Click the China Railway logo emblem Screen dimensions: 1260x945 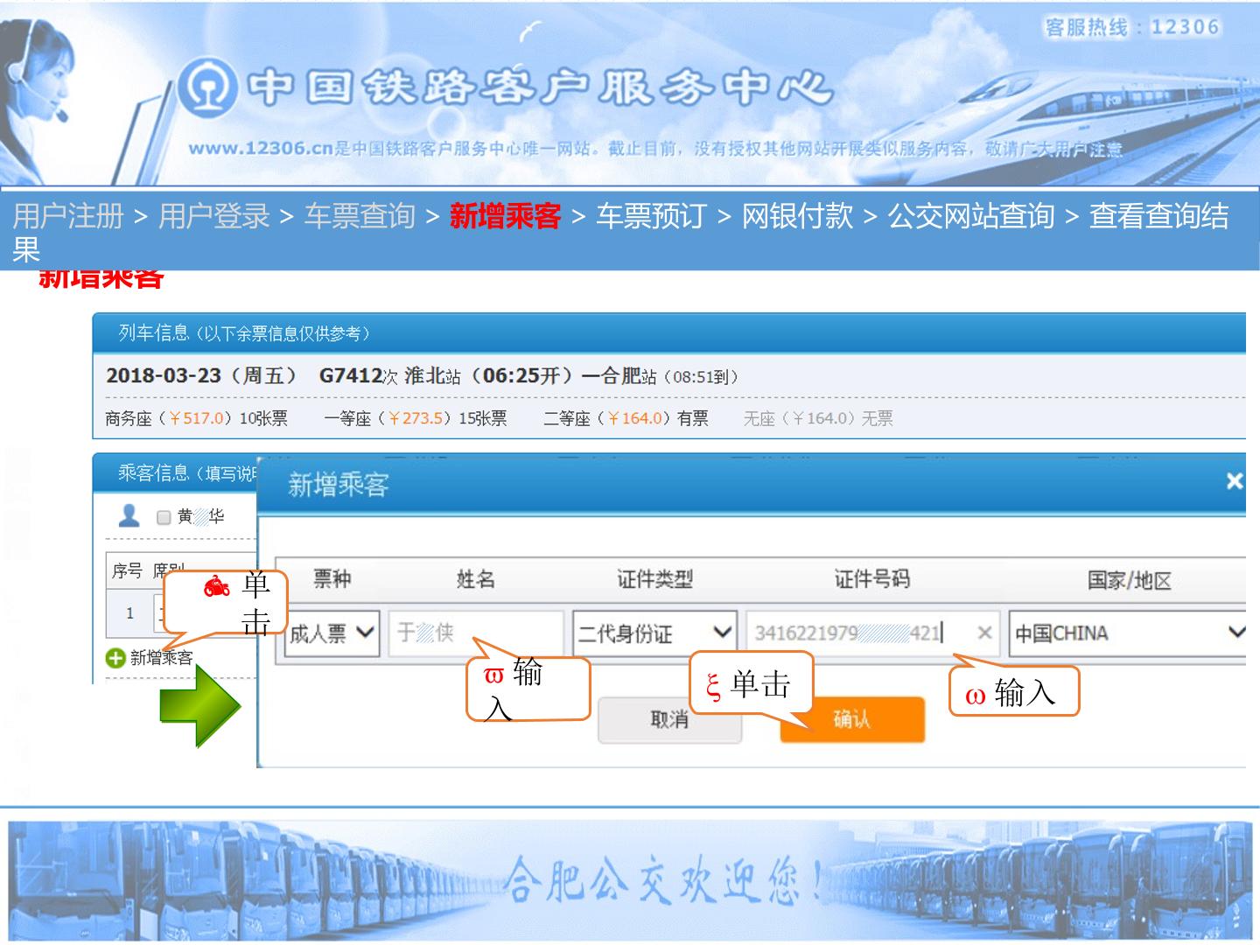click(206, 88)
